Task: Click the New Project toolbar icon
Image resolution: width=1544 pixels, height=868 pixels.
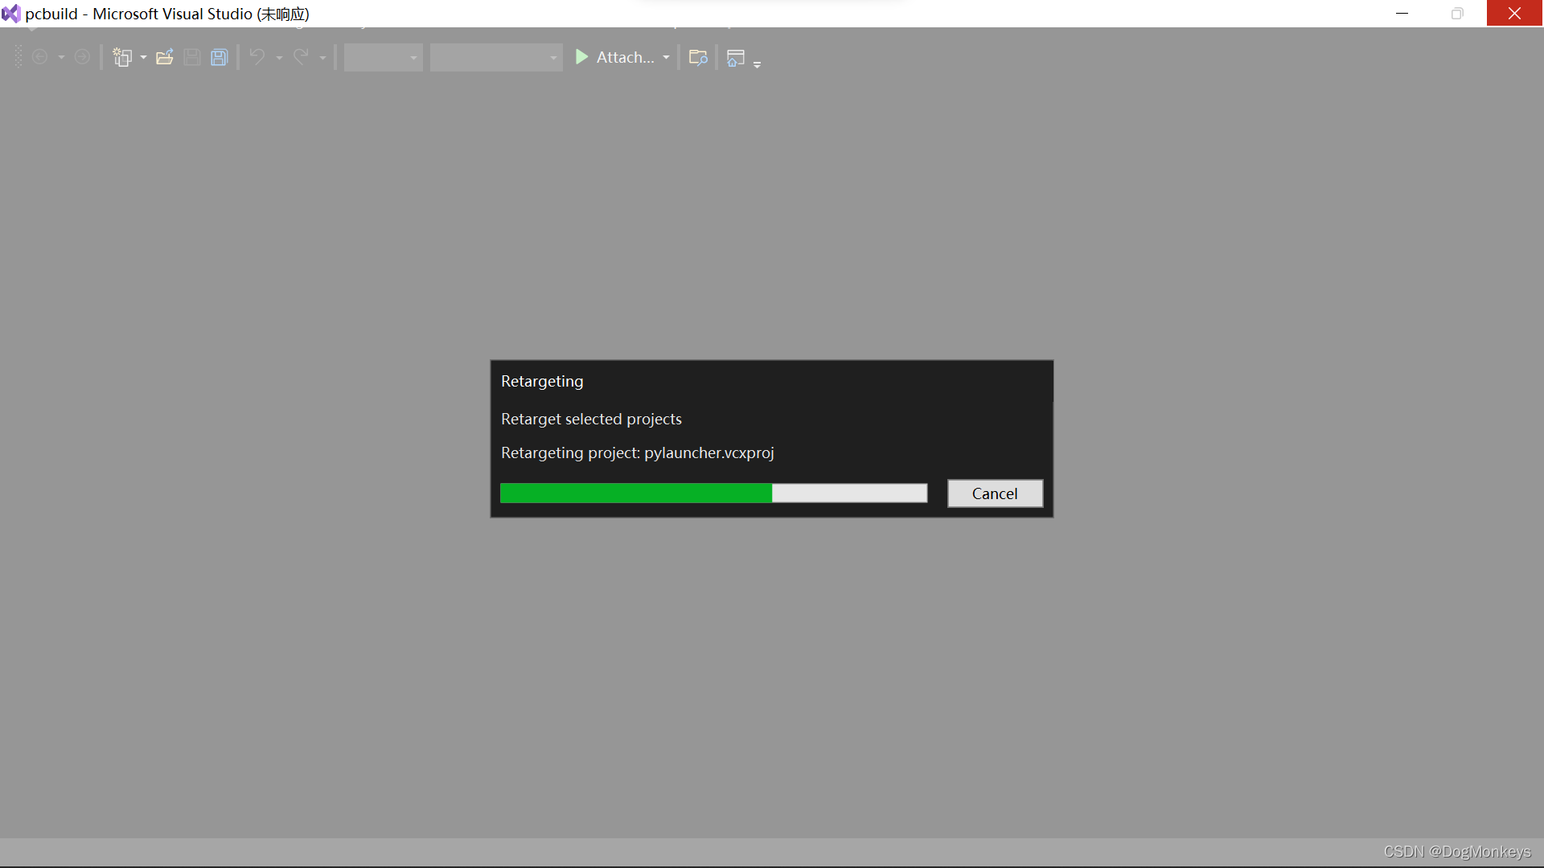Action: point(122,57)
